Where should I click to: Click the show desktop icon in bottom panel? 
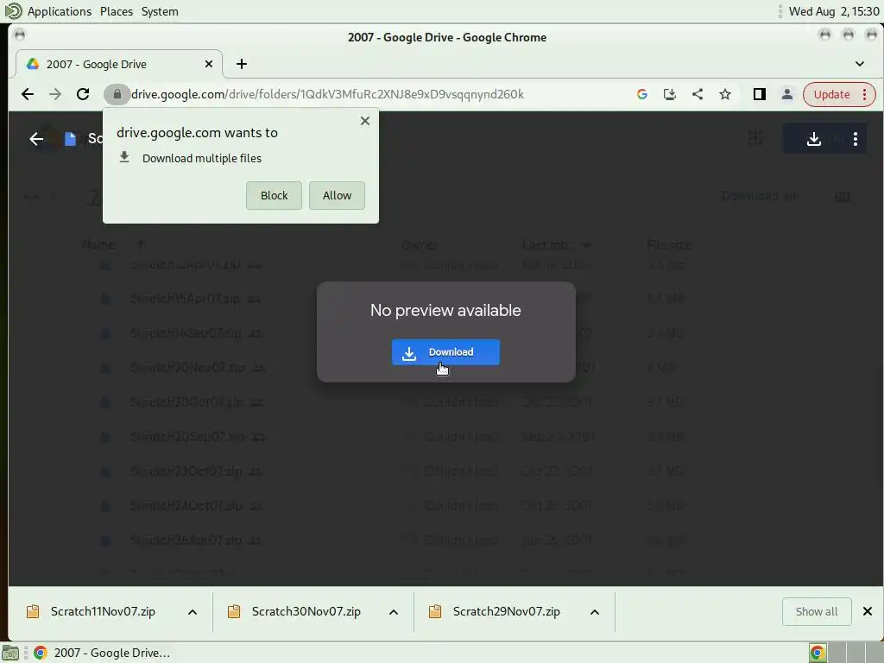pos(10,653)
